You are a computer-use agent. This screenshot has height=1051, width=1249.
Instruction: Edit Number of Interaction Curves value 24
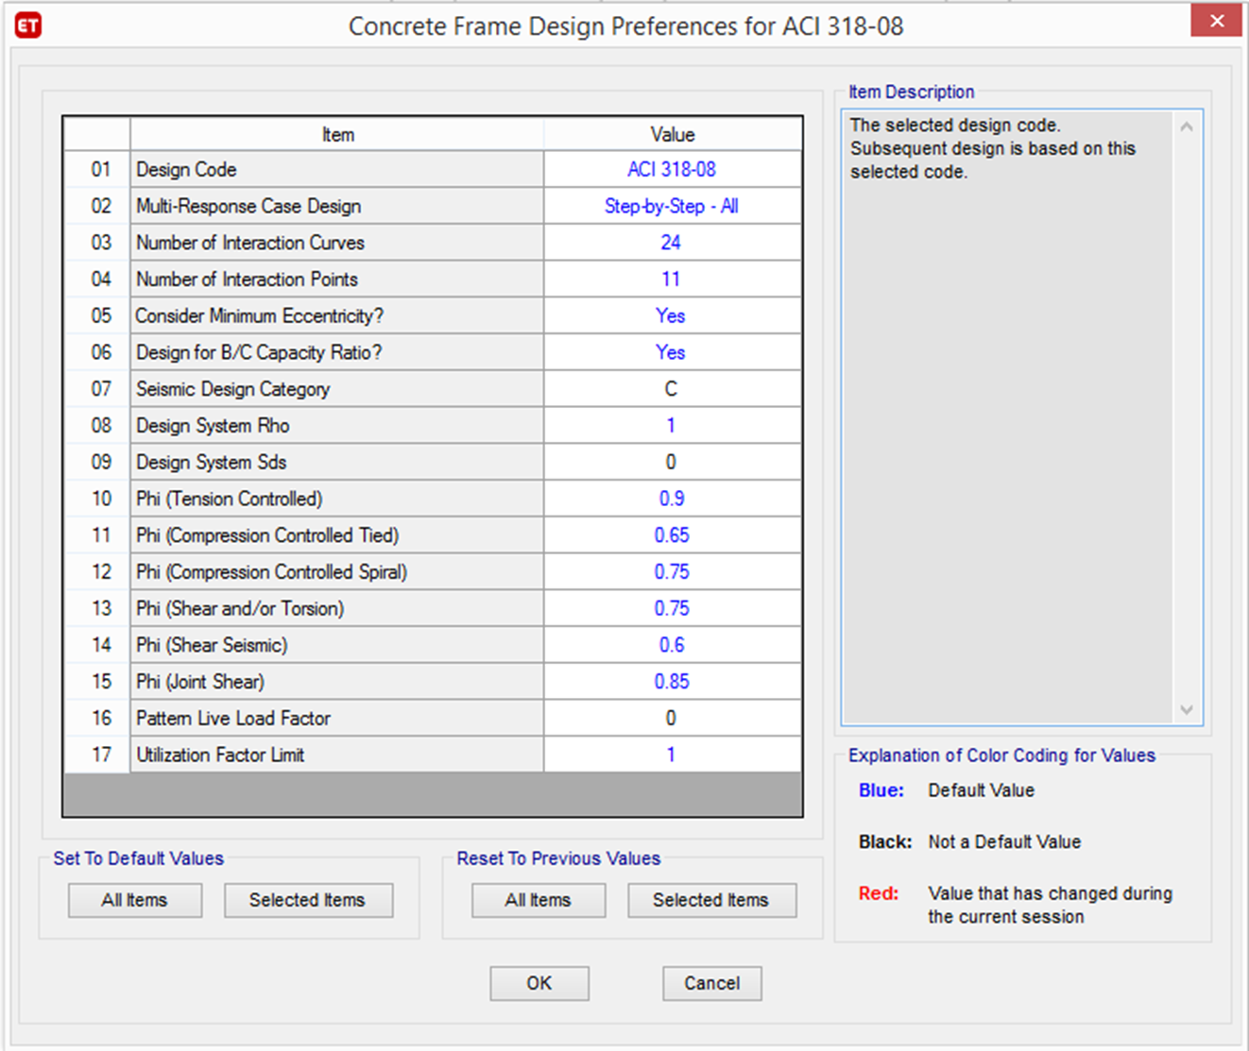tap(672, 243)
